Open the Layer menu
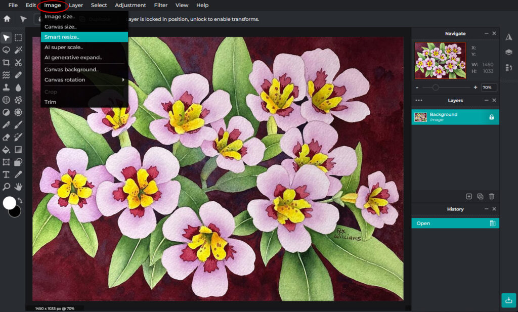Image resolution: width=518 pixels, height=312 pixels. [76, 5]
